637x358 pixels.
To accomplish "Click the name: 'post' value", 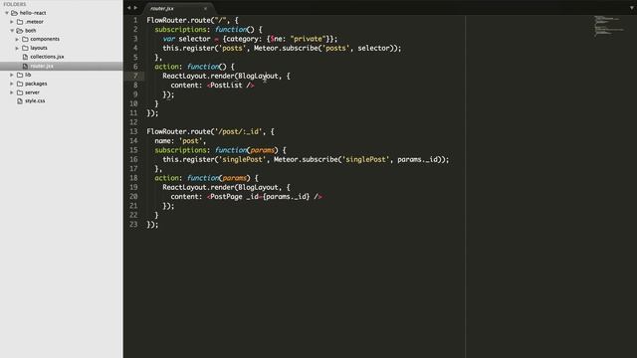I will coord(190,141).
